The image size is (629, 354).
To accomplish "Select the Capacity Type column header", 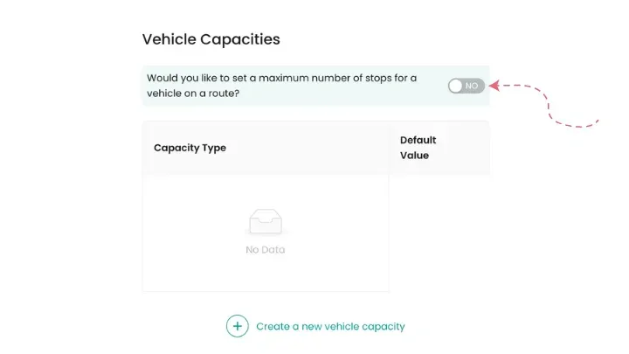I will tap(190, 148).
